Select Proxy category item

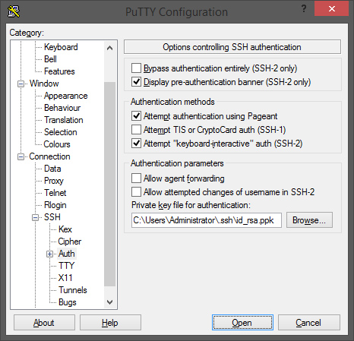54,181
